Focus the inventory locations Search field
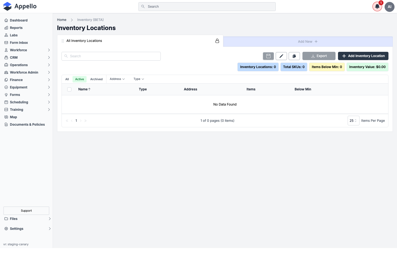This screenshot has width=397, height=253. [x=111, y=56]
